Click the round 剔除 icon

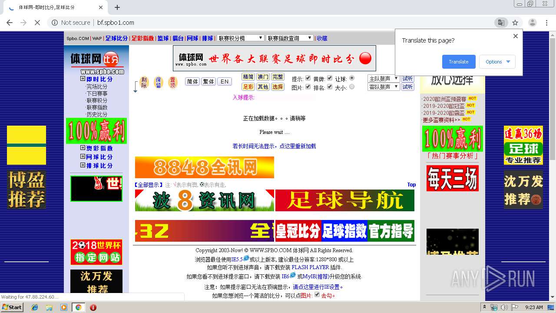[x=144, y=82]
